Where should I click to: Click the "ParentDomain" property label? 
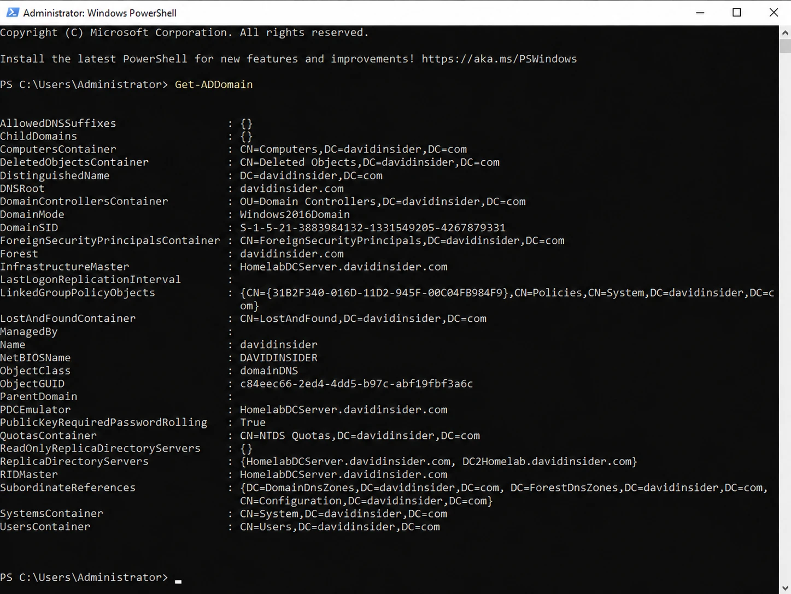tap(38, 396)
